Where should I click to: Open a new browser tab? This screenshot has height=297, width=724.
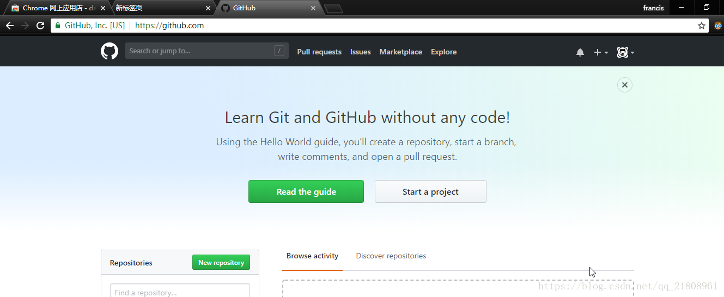click(333, 8)
